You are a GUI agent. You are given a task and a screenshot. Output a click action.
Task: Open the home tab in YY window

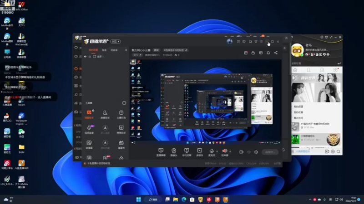(x=295, y=70)
